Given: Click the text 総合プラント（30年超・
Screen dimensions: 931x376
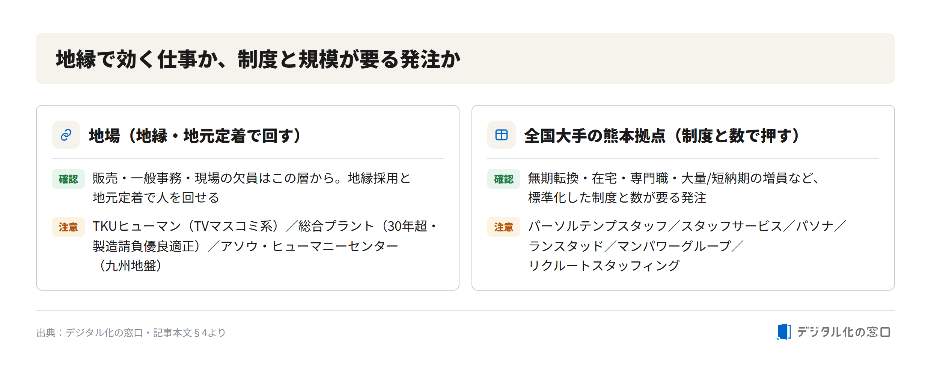Looking at the screenshot, I should 368,226.
